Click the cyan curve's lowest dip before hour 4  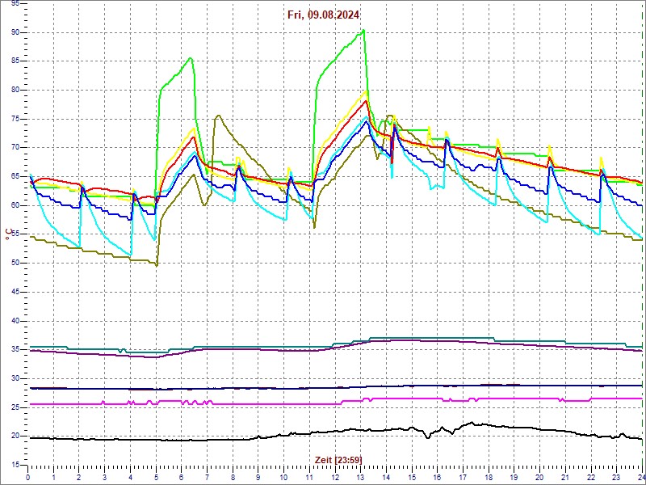tap(131, 255)
